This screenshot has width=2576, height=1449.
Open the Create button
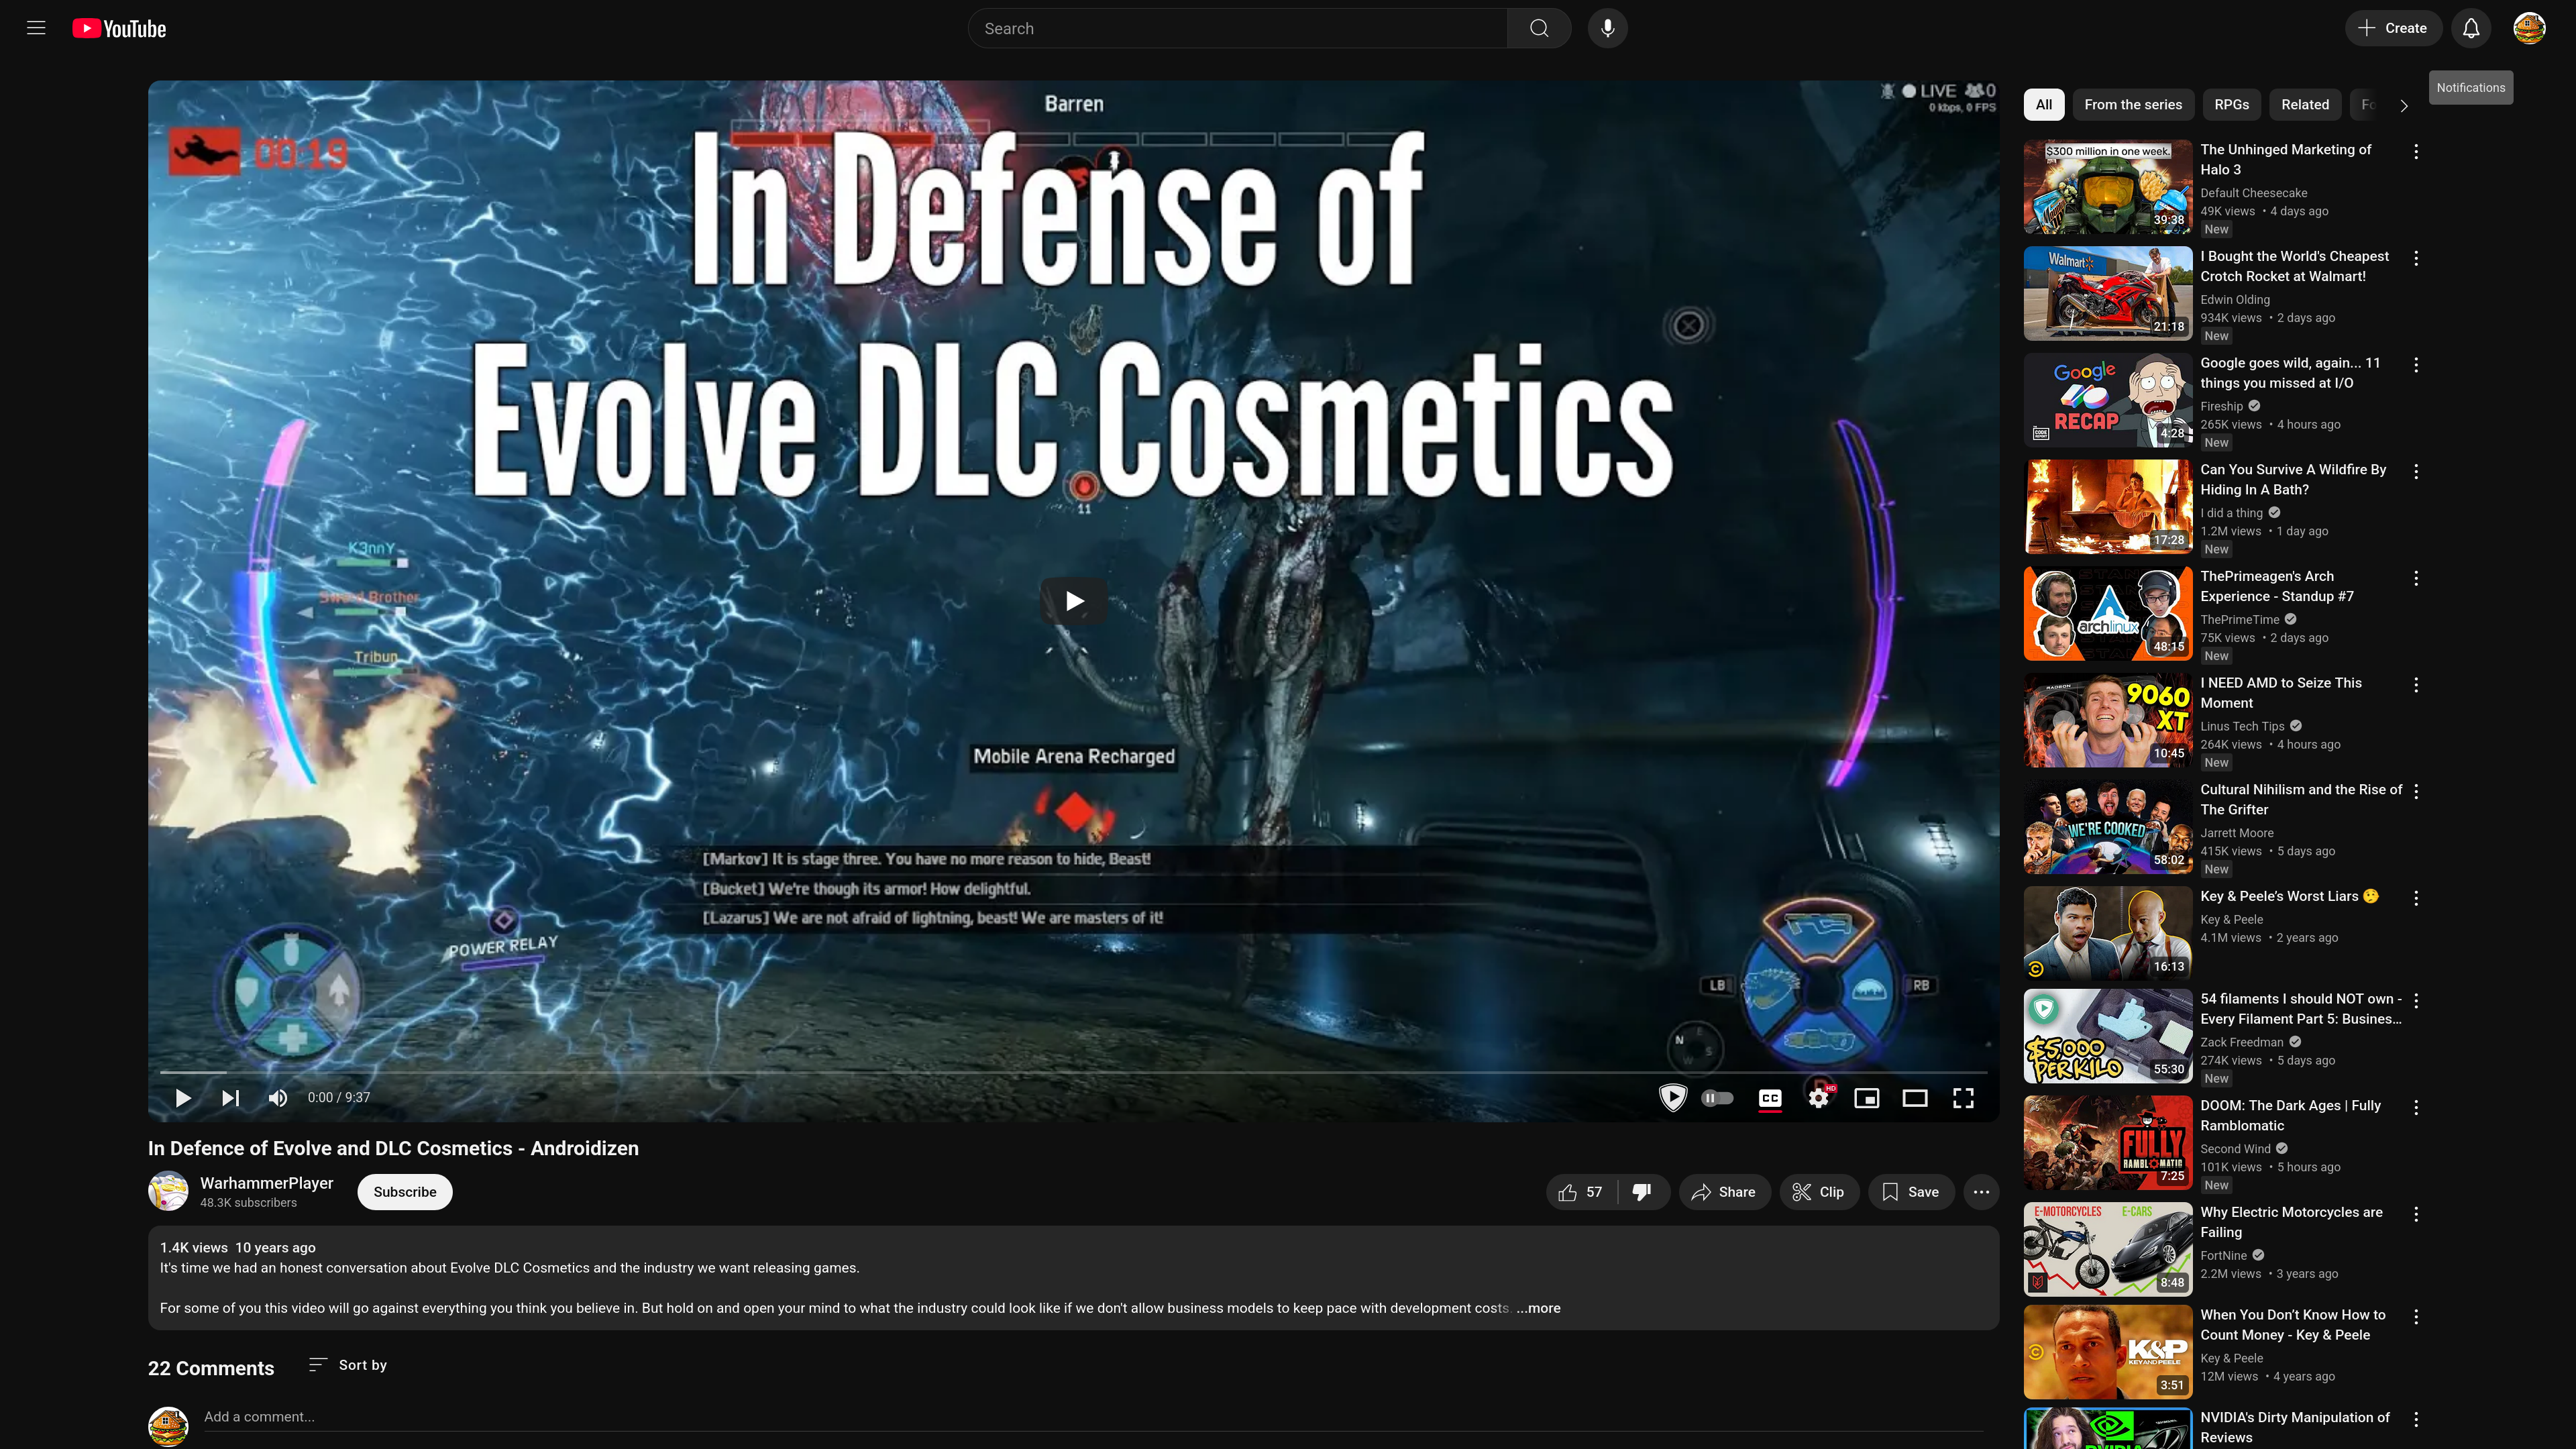pyautogui.click(x=2393, y=28)
